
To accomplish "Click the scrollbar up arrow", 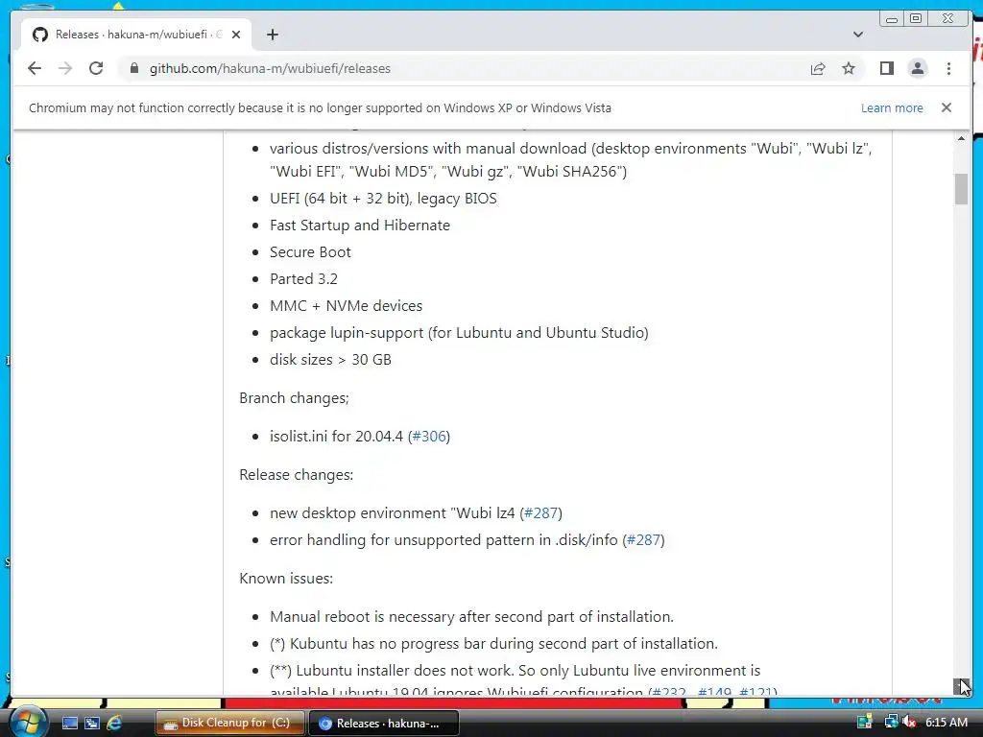I will tap(961, 138).
